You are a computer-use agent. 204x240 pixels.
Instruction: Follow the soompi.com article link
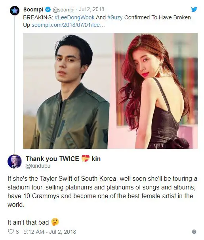point(68,25)
